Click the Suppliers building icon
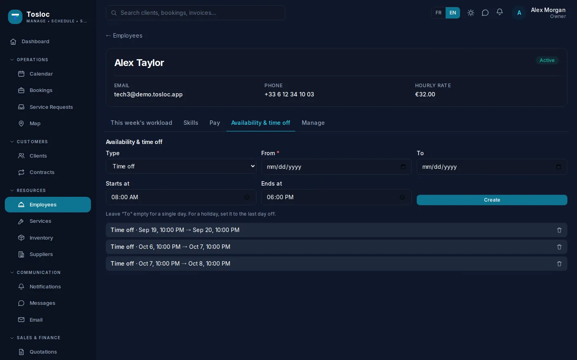 [x=21, y=254]
